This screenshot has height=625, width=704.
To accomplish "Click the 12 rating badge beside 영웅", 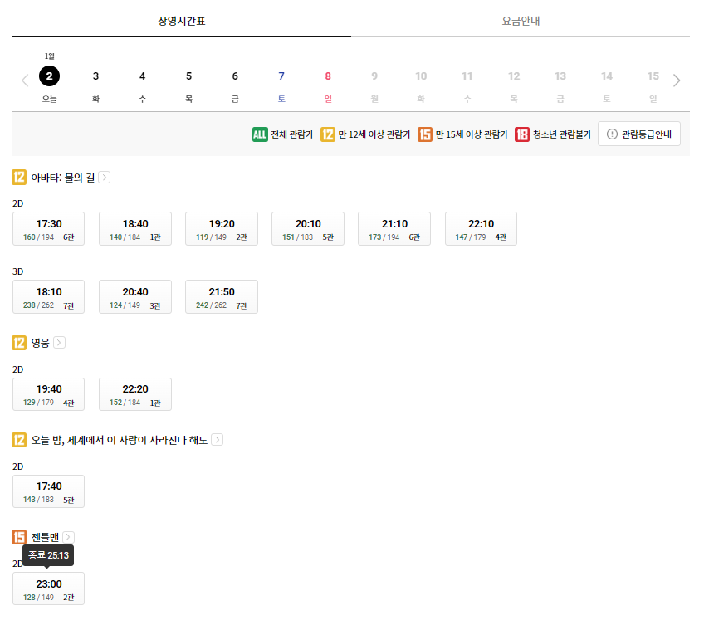I will [x=19, y=343].
